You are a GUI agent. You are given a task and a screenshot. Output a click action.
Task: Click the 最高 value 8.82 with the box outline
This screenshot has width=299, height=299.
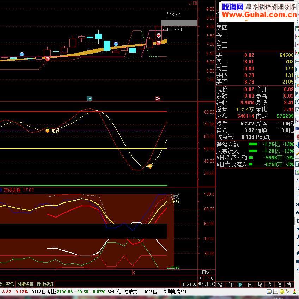tap(288, 96)
